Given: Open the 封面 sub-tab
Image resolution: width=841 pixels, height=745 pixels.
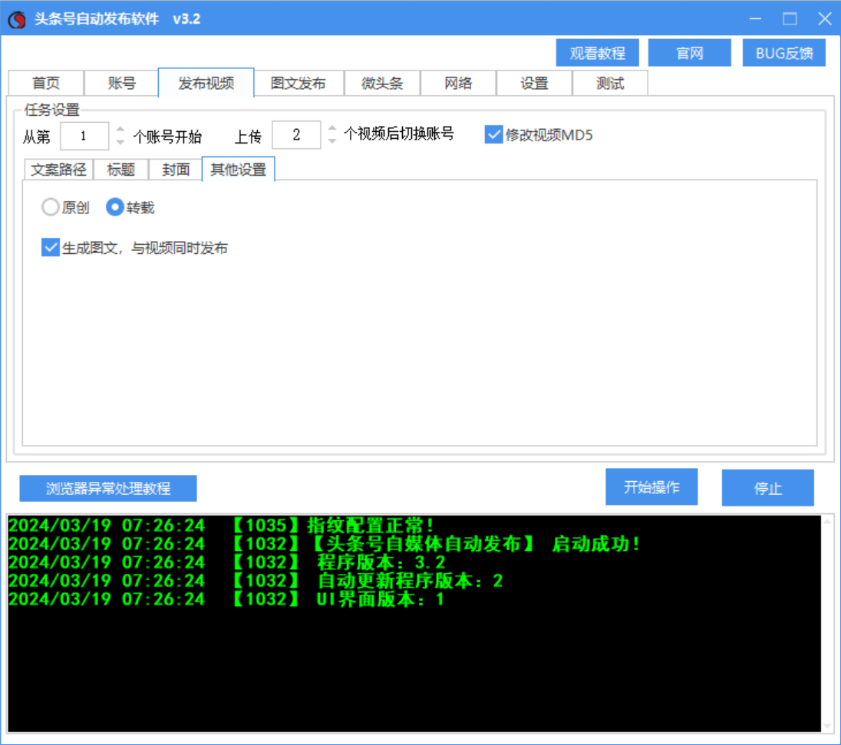Looking at the screenshot, I should point(176,170).
